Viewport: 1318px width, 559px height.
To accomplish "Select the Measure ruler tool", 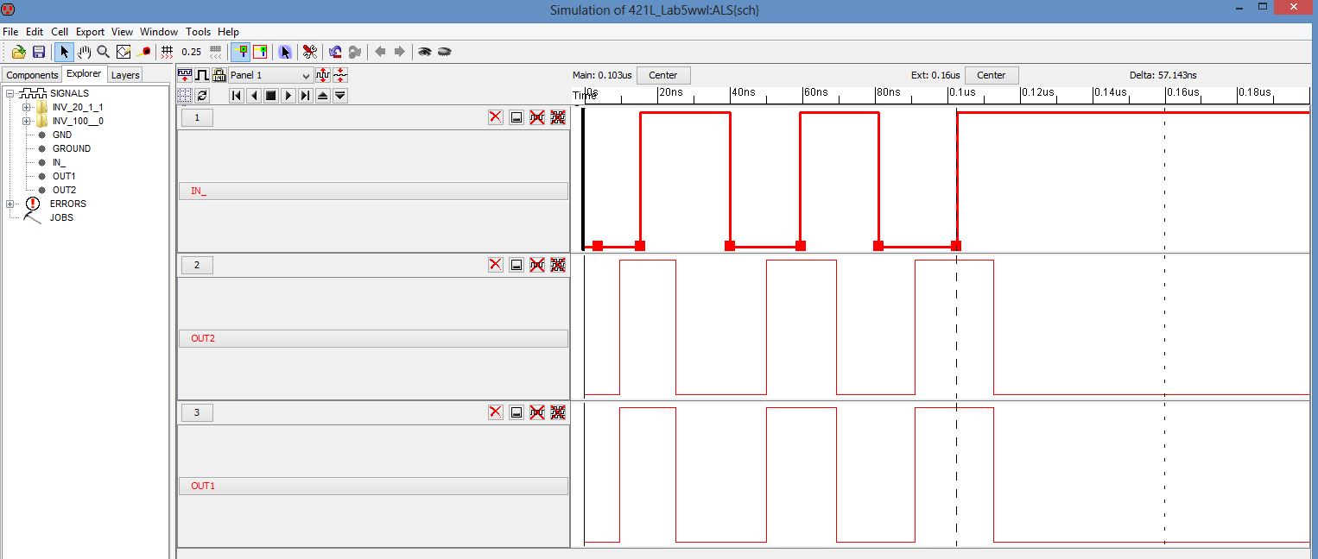I will point(143,52).
